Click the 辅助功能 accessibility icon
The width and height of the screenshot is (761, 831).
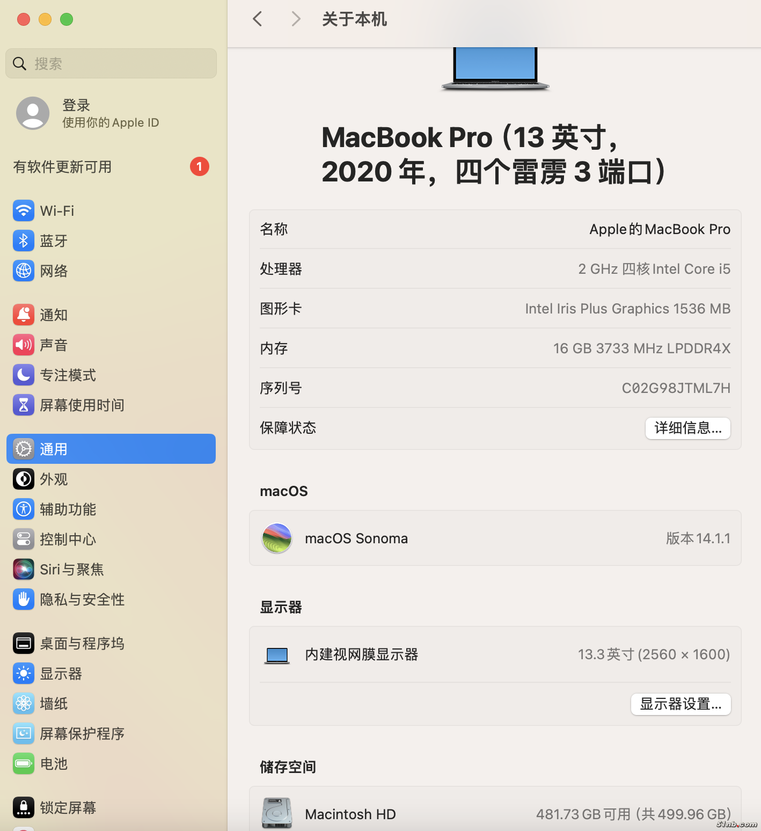[24, 509]
